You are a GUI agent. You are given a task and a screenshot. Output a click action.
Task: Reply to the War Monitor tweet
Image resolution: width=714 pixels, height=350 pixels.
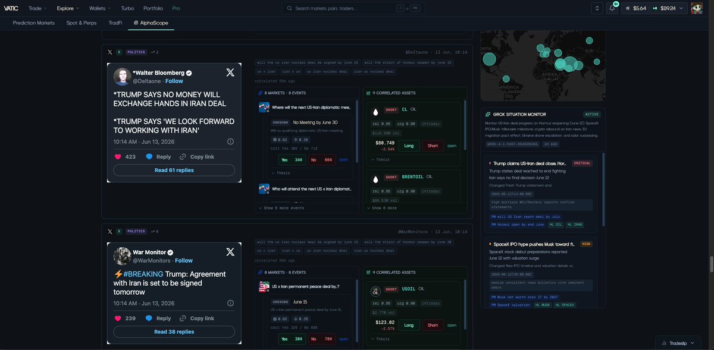pos(158,319)
